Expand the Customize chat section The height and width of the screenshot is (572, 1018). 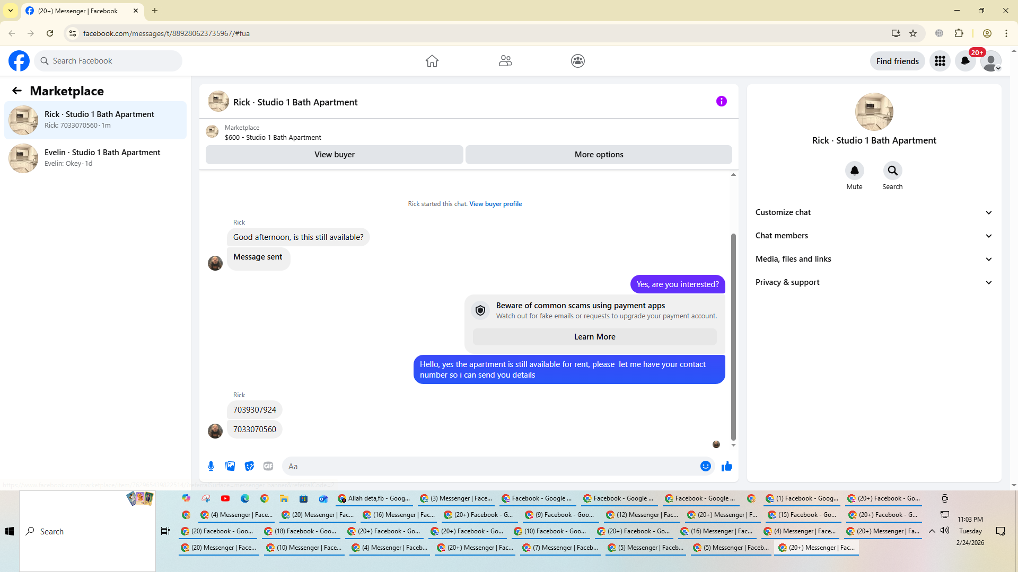pyautogui.click(x=874, y=212)
